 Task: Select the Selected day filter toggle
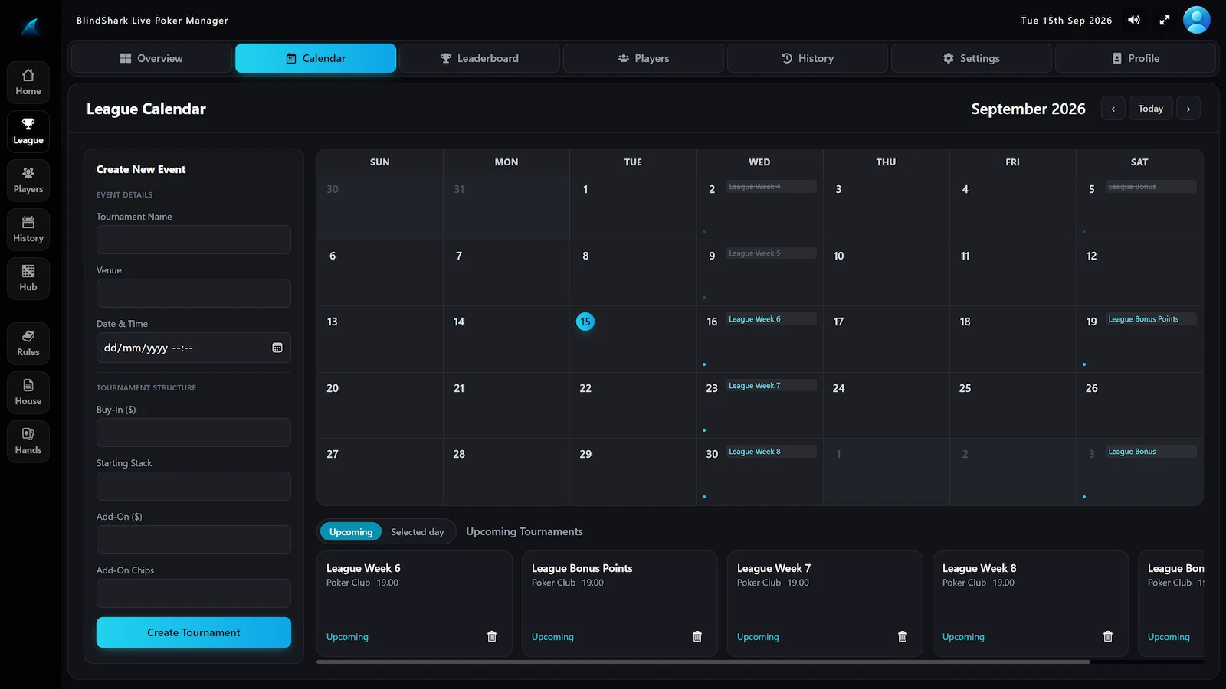[x=418, y=532]
